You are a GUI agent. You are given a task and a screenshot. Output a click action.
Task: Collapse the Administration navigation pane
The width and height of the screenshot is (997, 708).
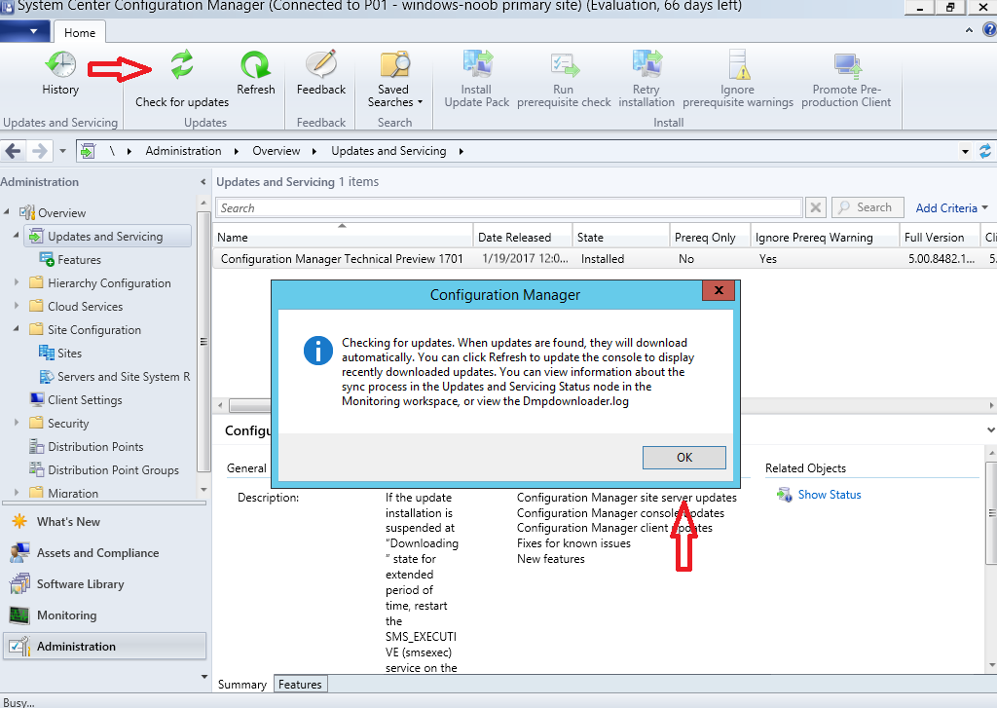203,182
